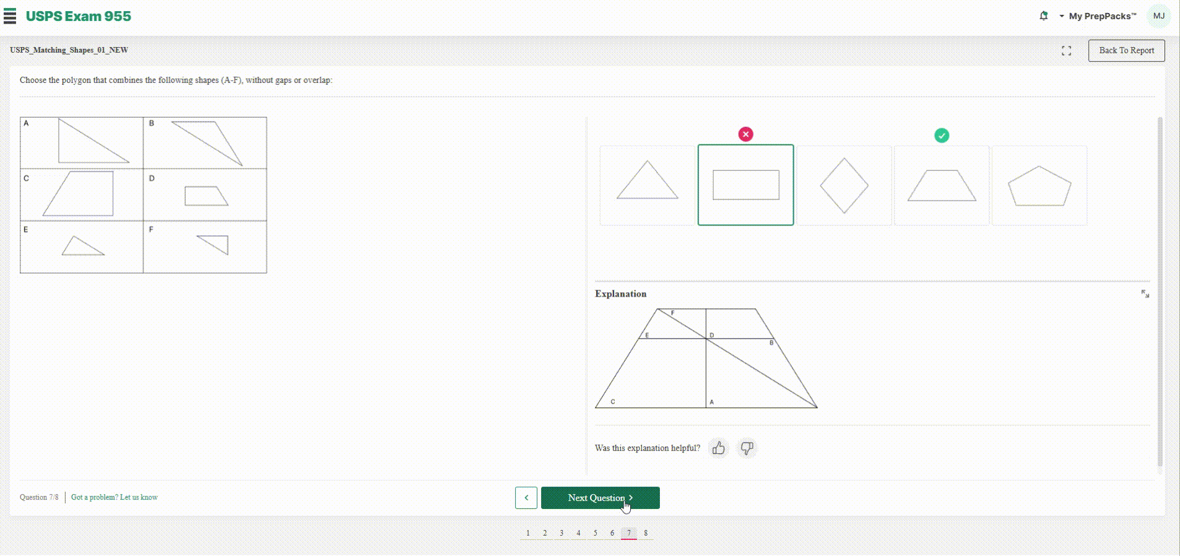Click the thumbs down icon
1180x556 pixels.
click(747, 448)
